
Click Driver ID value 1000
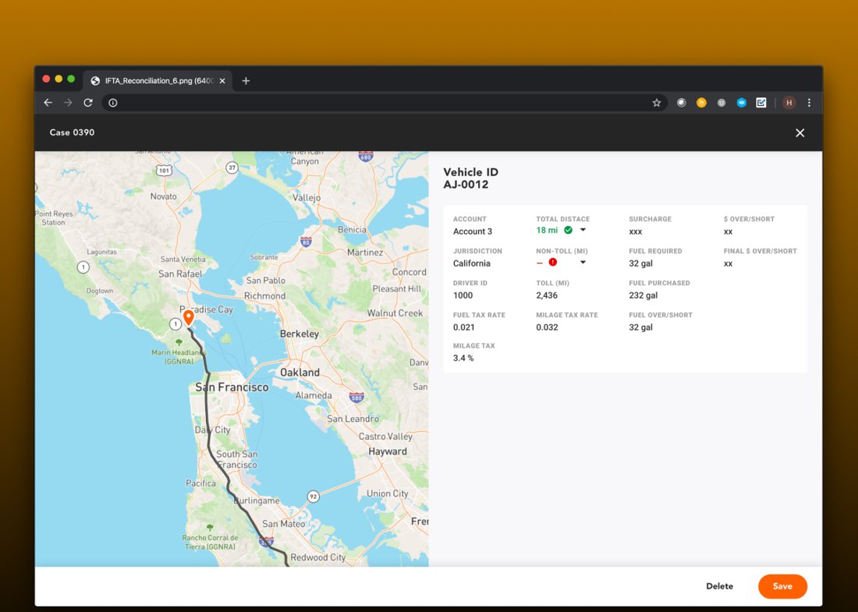463,295
